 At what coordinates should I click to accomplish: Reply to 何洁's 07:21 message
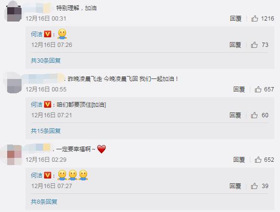point(235,115)
